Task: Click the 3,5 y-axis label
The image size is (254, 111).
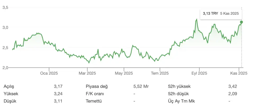Action: pos(5,8)
